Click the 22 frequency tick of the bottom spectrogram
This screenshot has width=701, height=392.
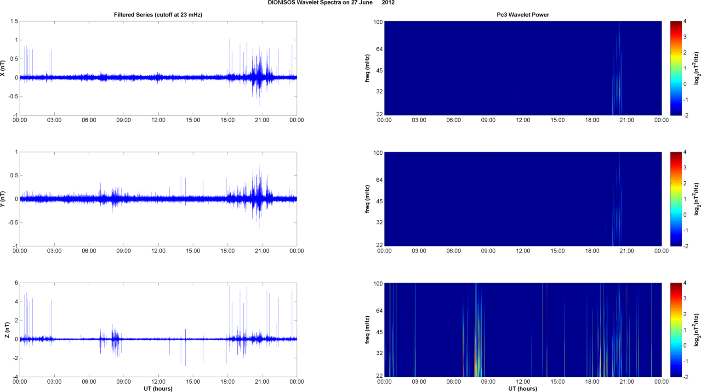[x=379, y=375]
